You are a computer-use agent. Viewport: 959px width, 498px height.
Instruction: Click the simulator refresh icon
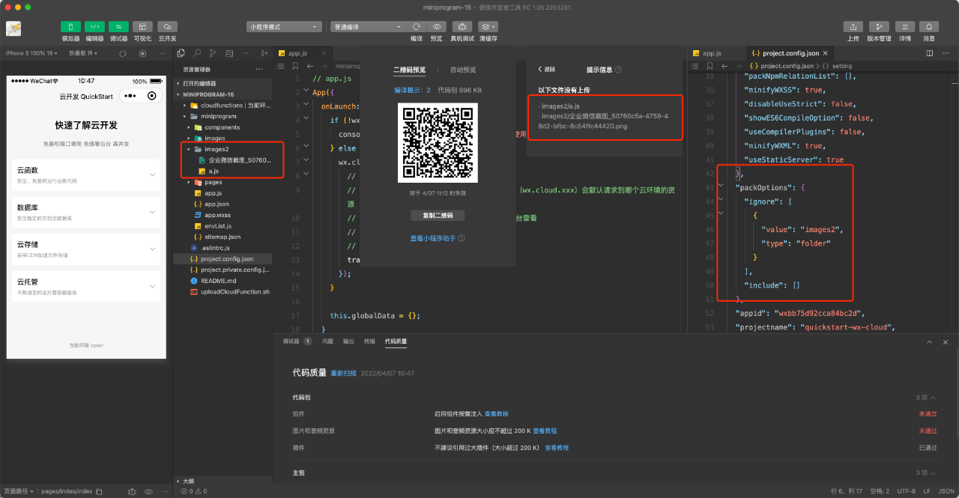click(122, 54)
